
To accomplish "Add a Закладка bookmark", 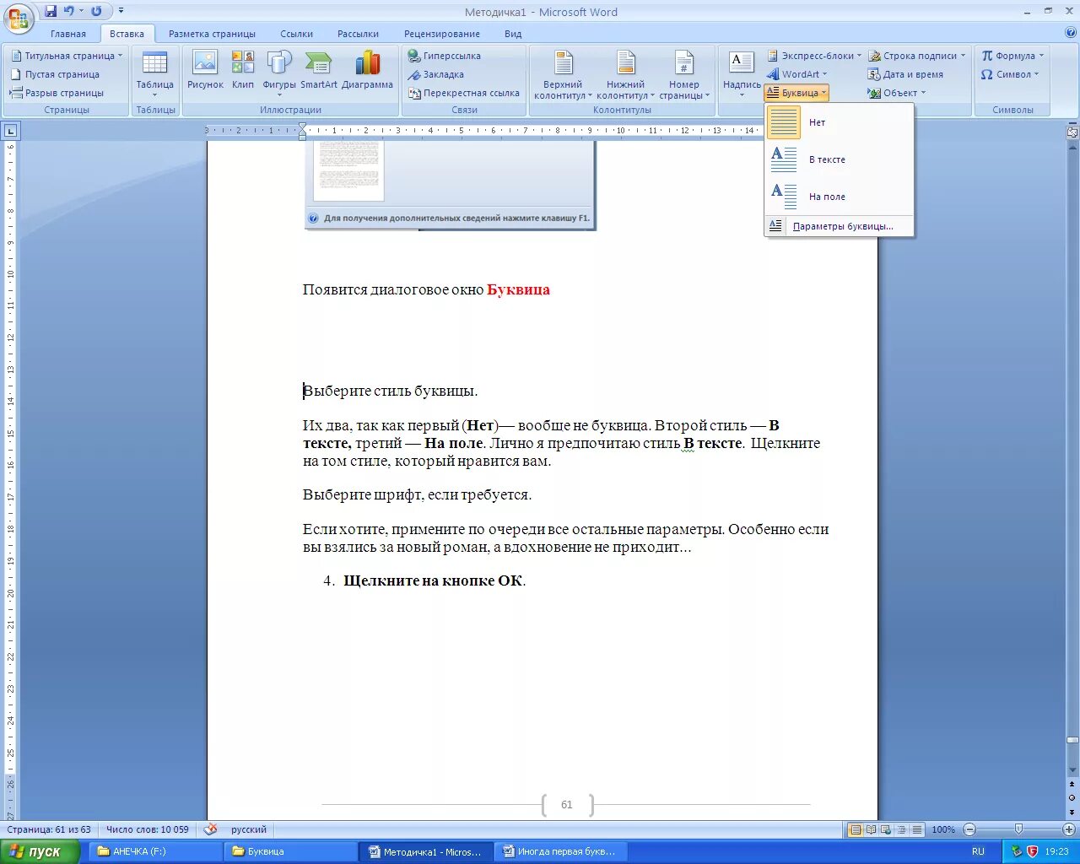I will click(x=436, y=74).
